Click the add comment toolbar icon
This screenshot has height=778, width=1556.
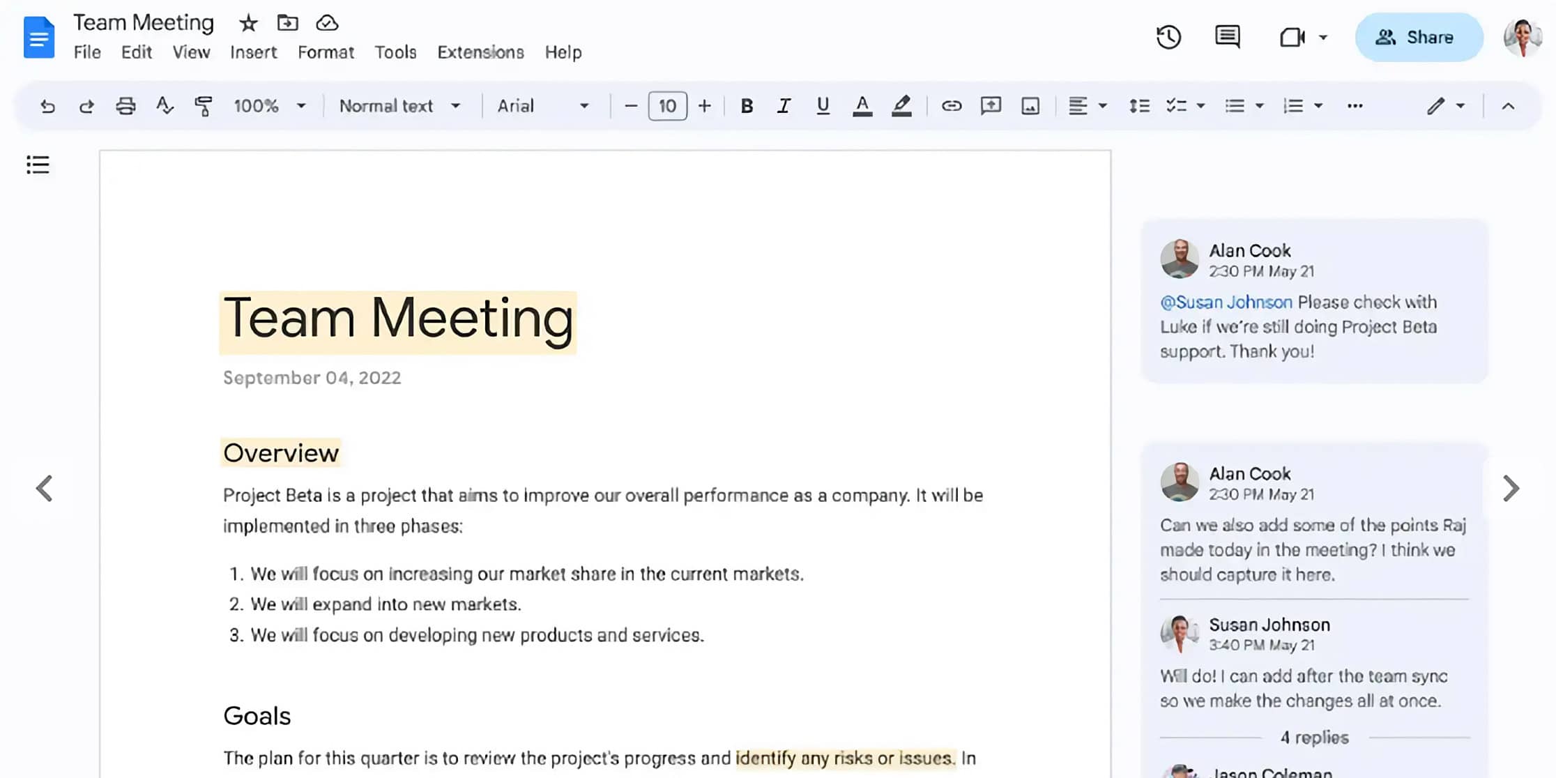[x=991, y=106]
